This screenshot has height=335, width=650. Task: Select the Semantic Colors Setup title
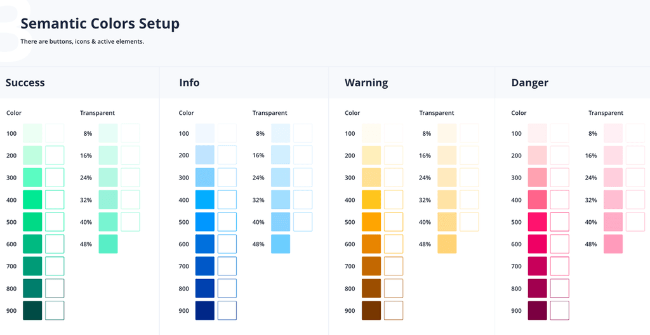pos(100,23)
